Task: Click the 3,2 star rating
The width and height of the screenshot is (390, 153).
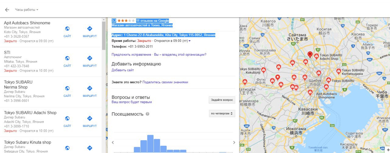Action: [x=123, y=21]
